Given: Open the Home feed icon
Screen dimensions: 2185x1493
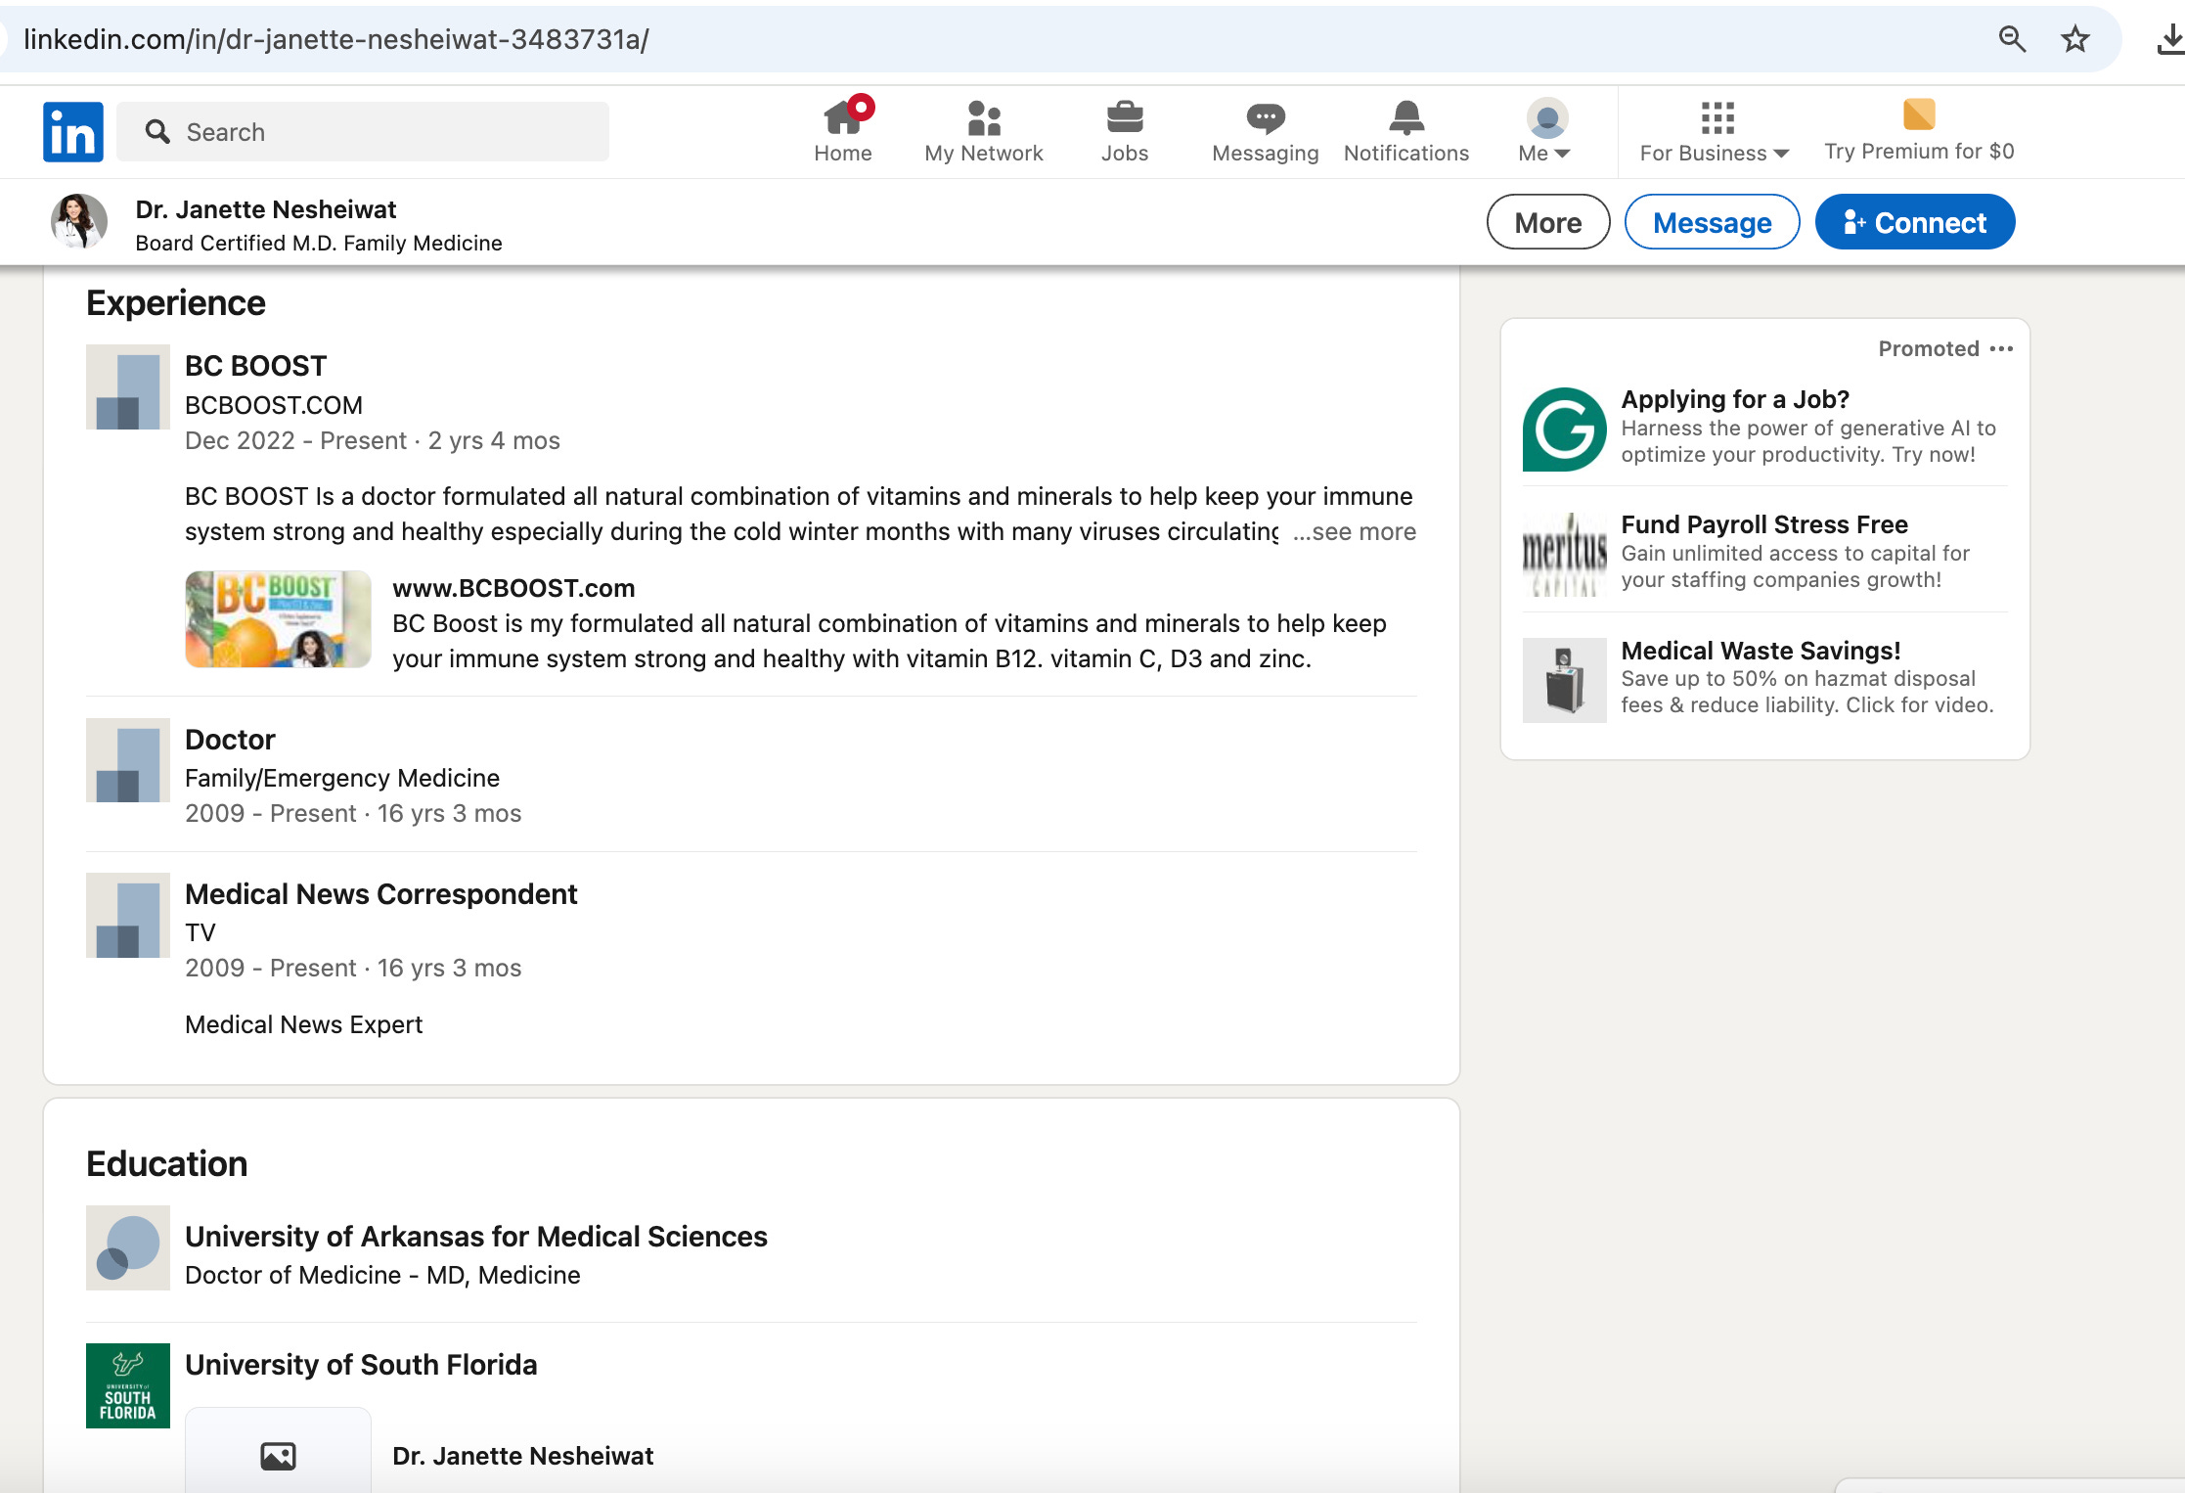Looking at the screenshot, I should pos(843,131).
